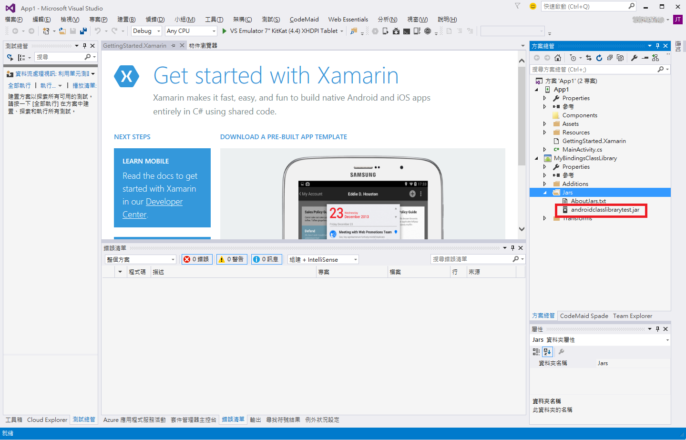Open the Debug configuration dropdown
Image resolution: width=686 pixels, height=440 pixels.
146,31
